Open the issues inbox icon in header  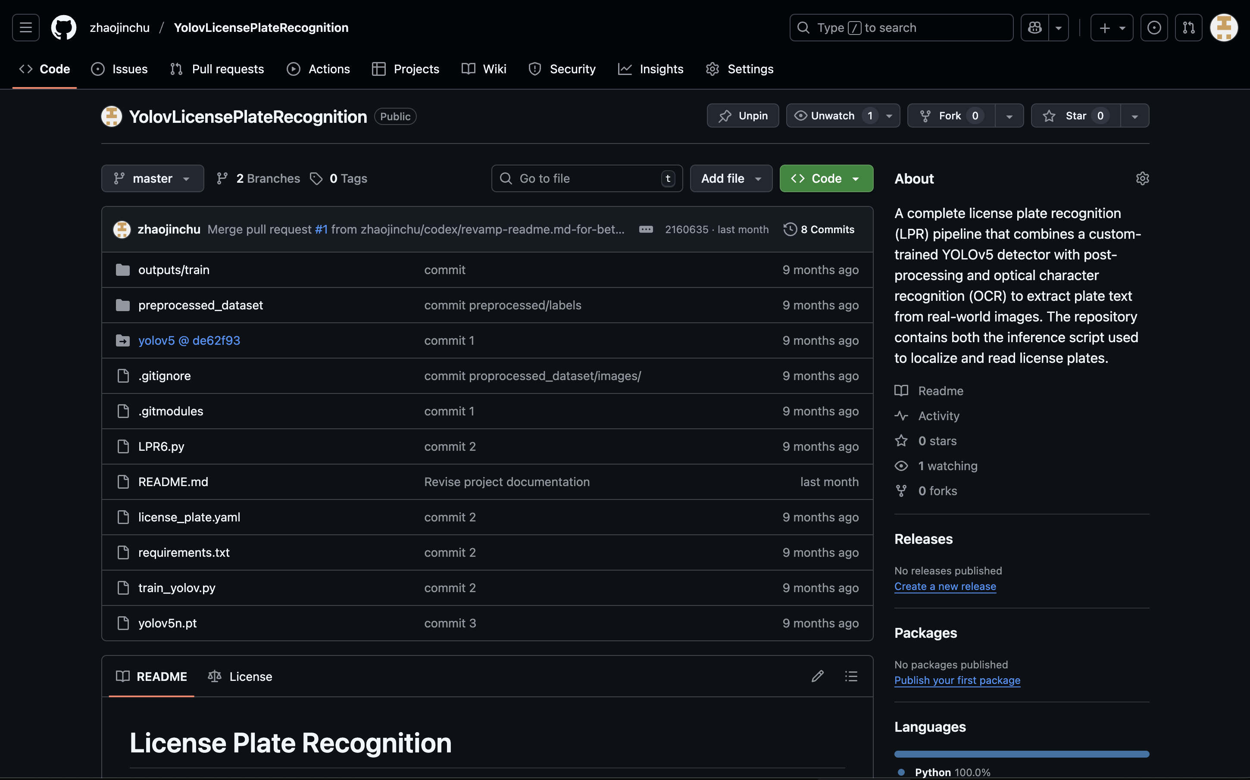click(x=1154, y=27)
